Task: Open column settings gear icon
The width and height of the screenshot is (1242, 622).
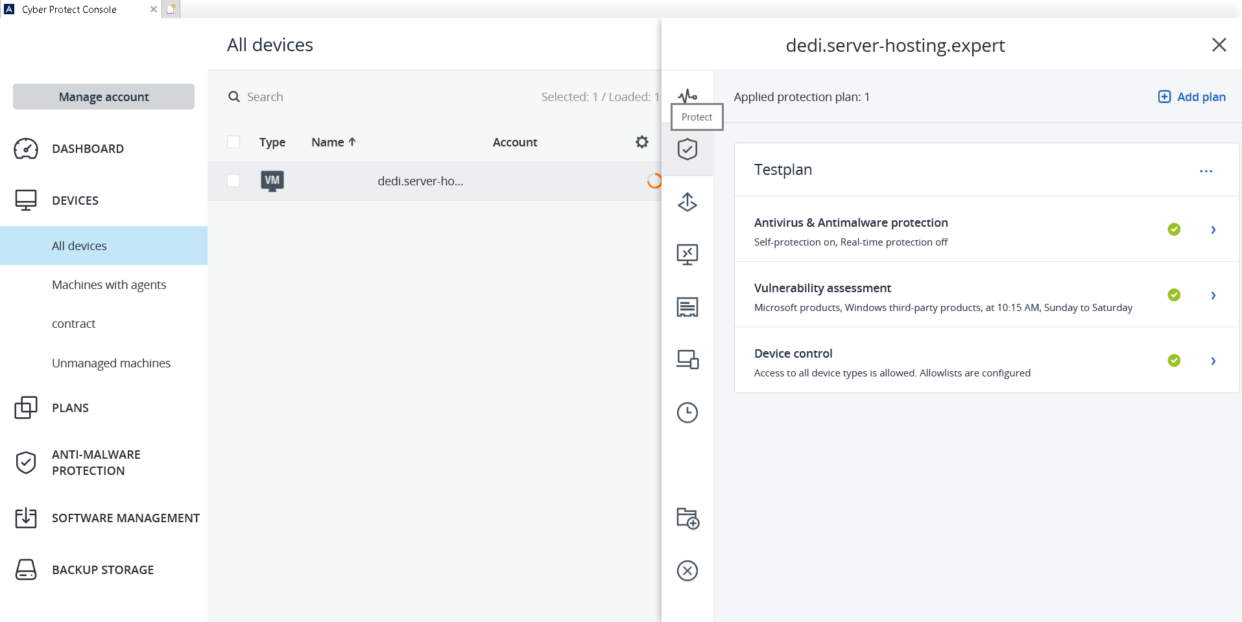Action: [642, 142]
